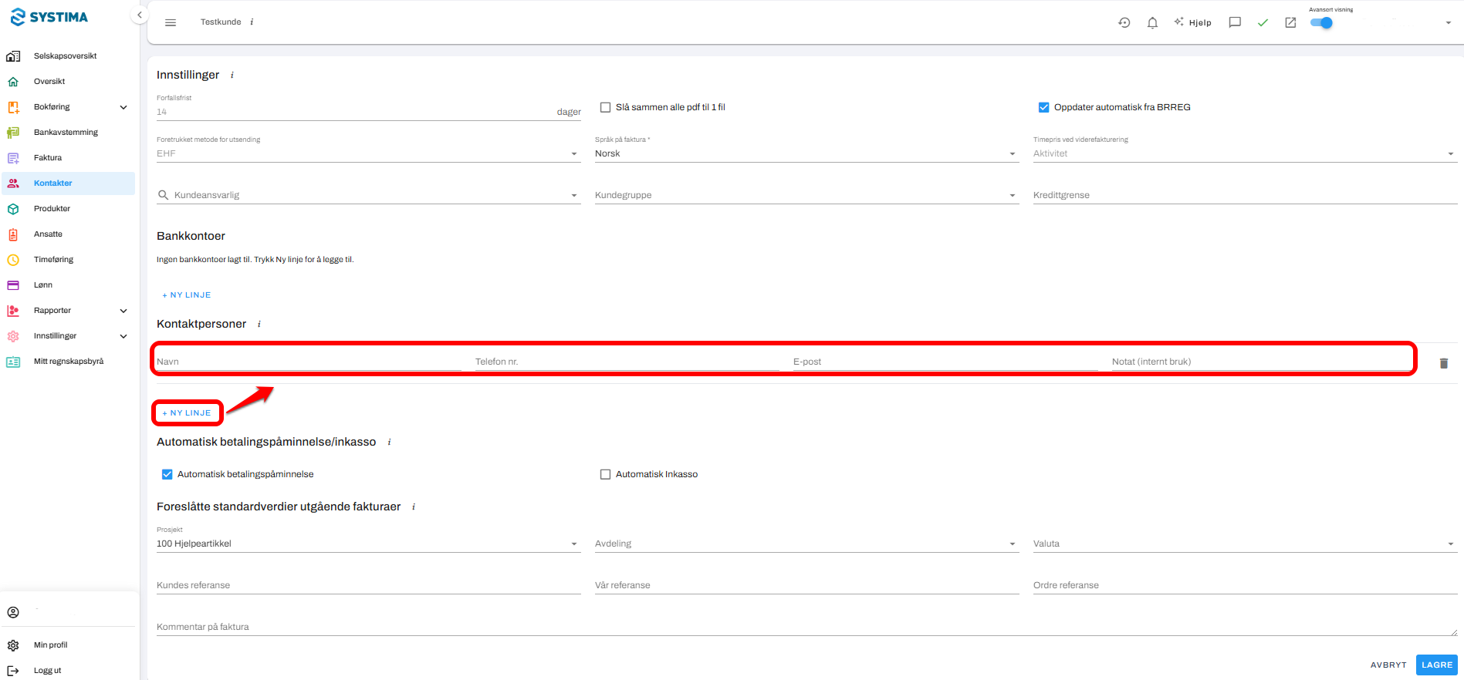Open the Språk på faktura dropdown
Screen dimensions: 1464x680
click(806, 153)
